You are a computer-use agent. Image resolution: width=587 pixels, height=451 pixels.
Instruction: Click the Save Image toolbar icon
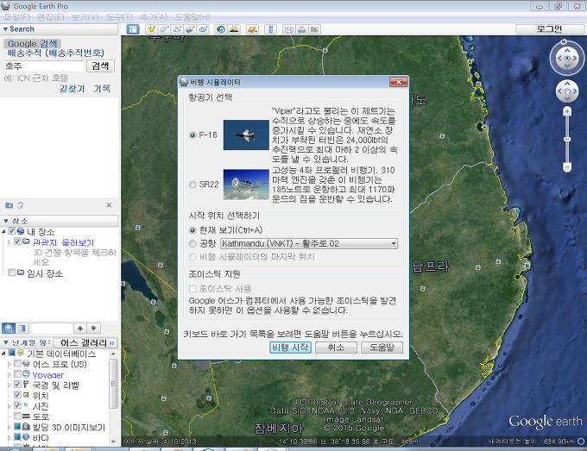tap(314, 29)
